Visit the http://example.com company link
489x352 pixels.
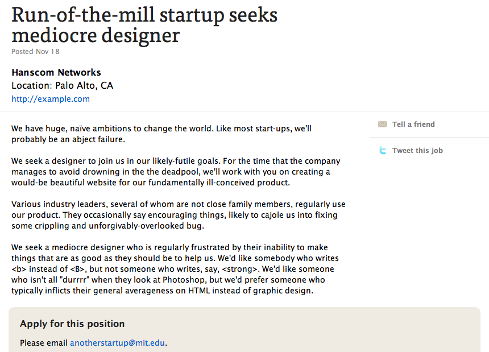(51, 99)
